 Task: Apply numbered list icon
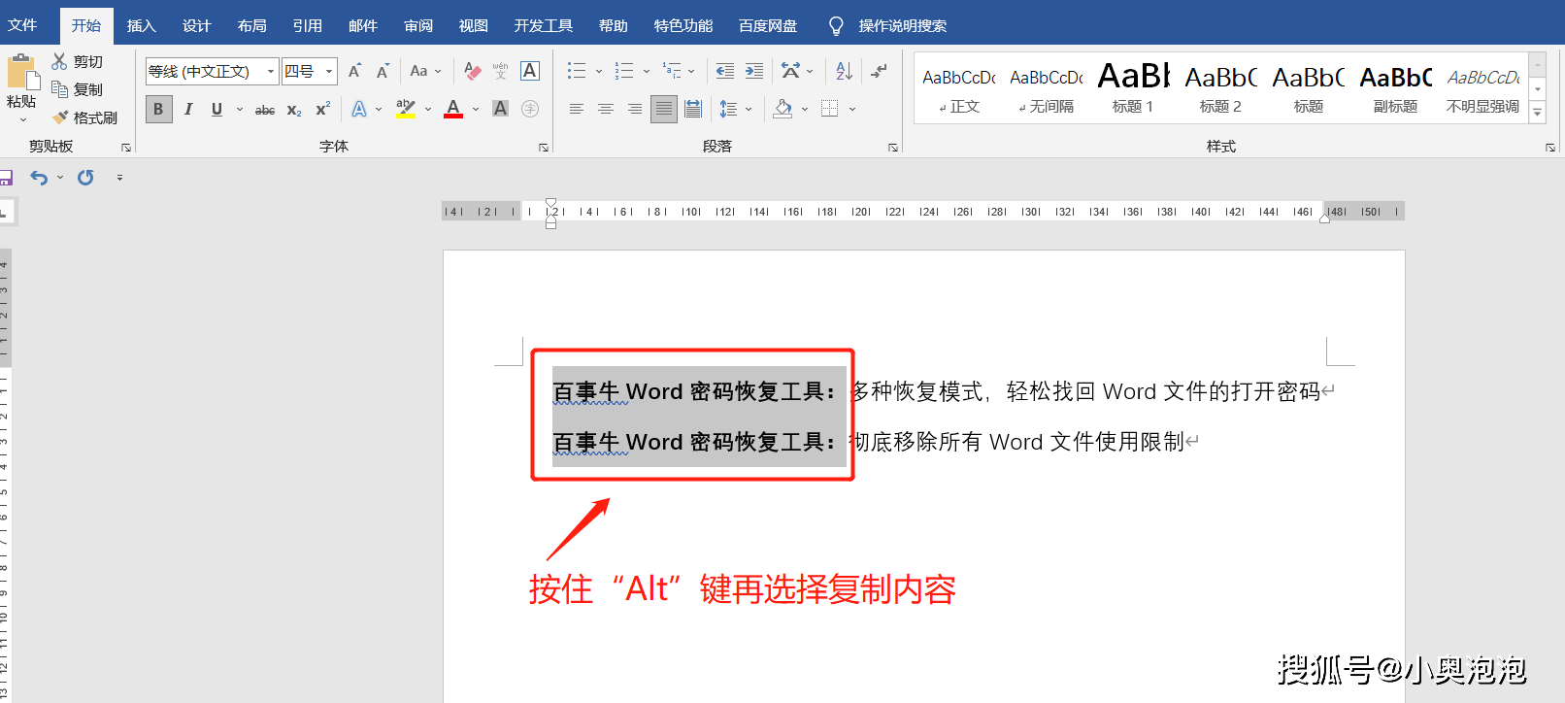point(624,71)
